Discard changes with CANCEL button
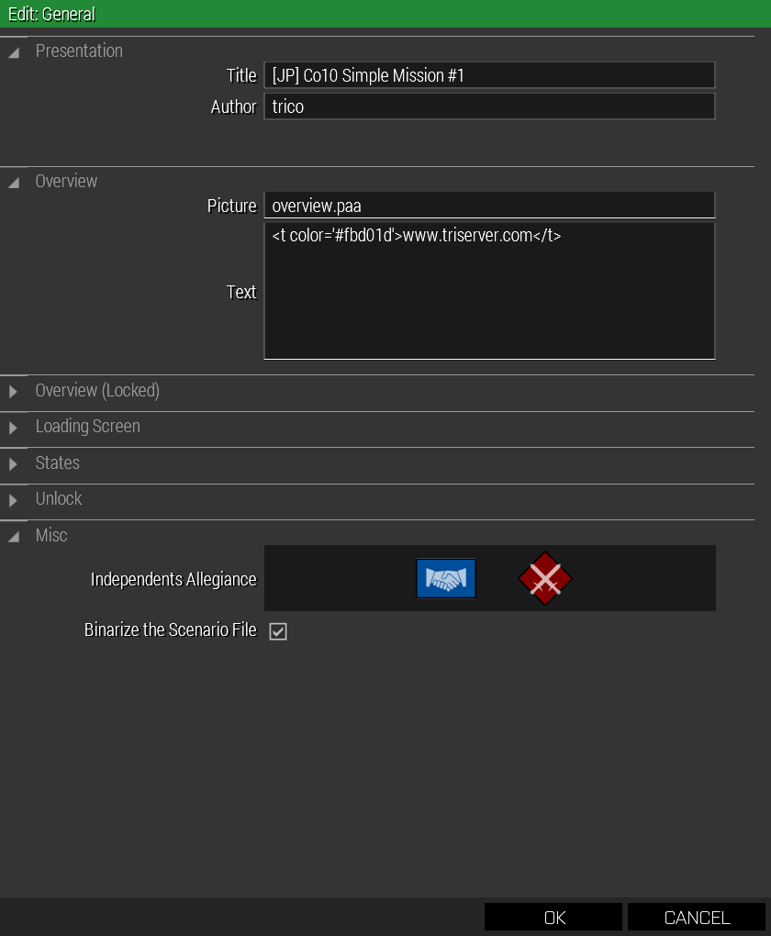The image size is (771, 936). (697, 917)
